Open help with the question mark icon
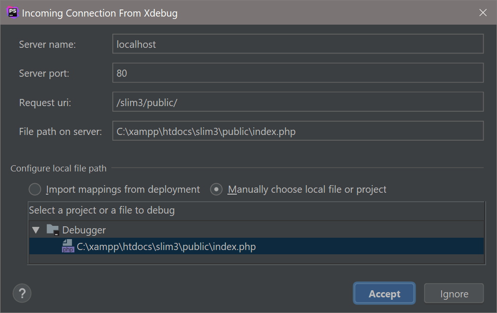The image size is (497, 313). tap(22, 294)
